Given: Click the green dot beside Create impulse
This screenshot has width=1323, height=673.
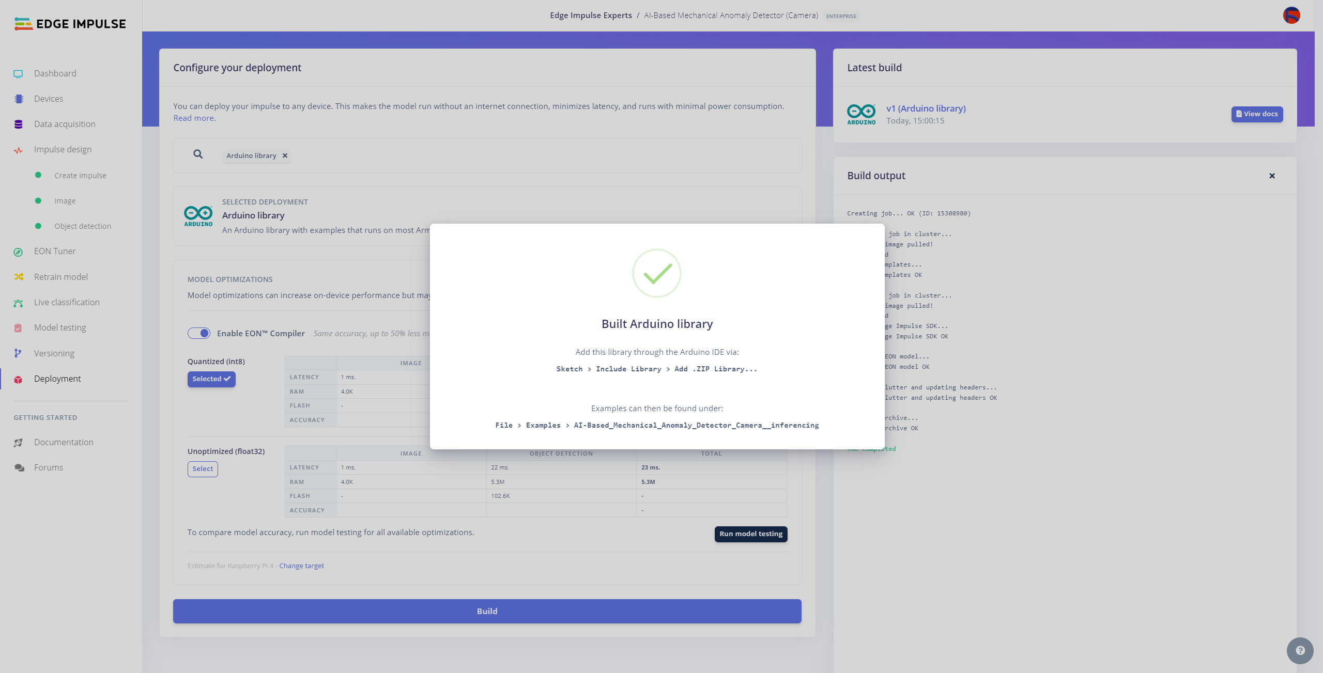Looking at the screenshot, I should [x=38, y=175].
